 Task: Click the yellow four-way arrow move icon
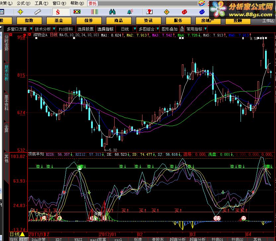point(21,12)
